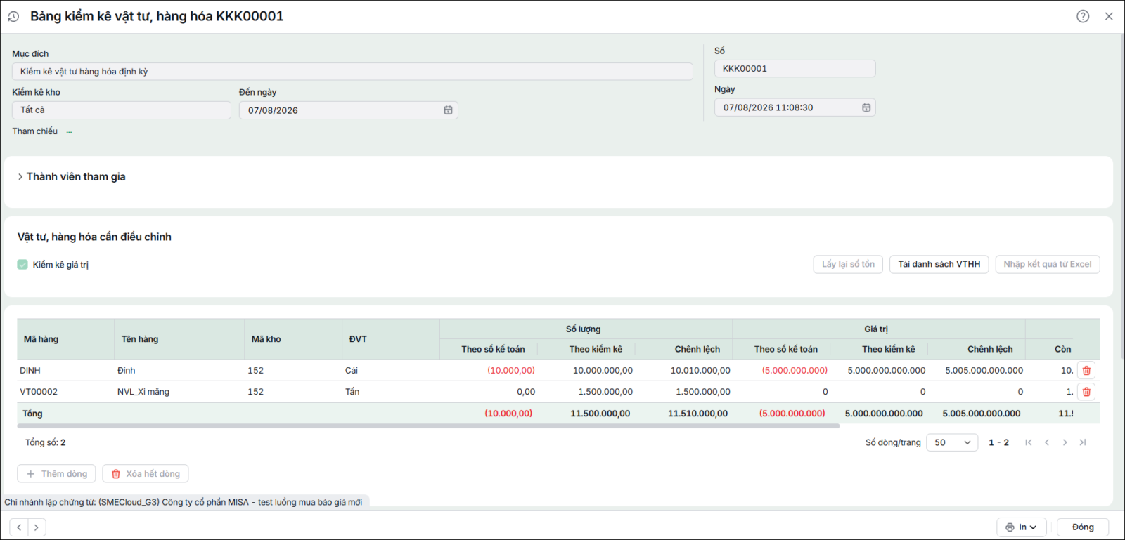Open the history icon beside the title
Viewport: 1125px width, 540px height.
[13, 16]
